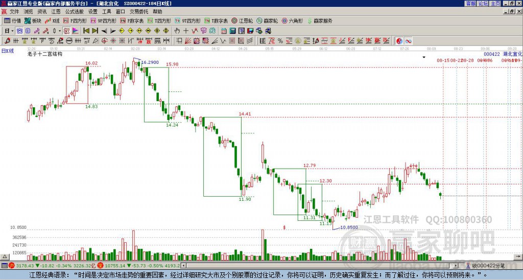Open the 赢家轮 wheel tool

click(x=267, y=20)
